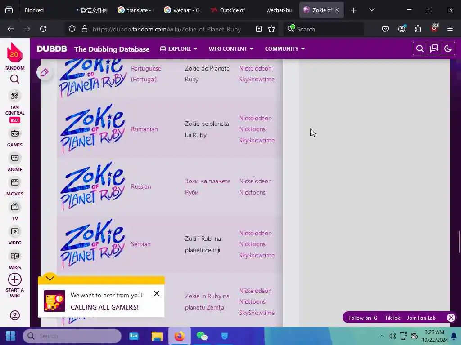Click the Start a Wiki plus icon
461x345 pixels.
pyautogui.click(x=15, y=279)
